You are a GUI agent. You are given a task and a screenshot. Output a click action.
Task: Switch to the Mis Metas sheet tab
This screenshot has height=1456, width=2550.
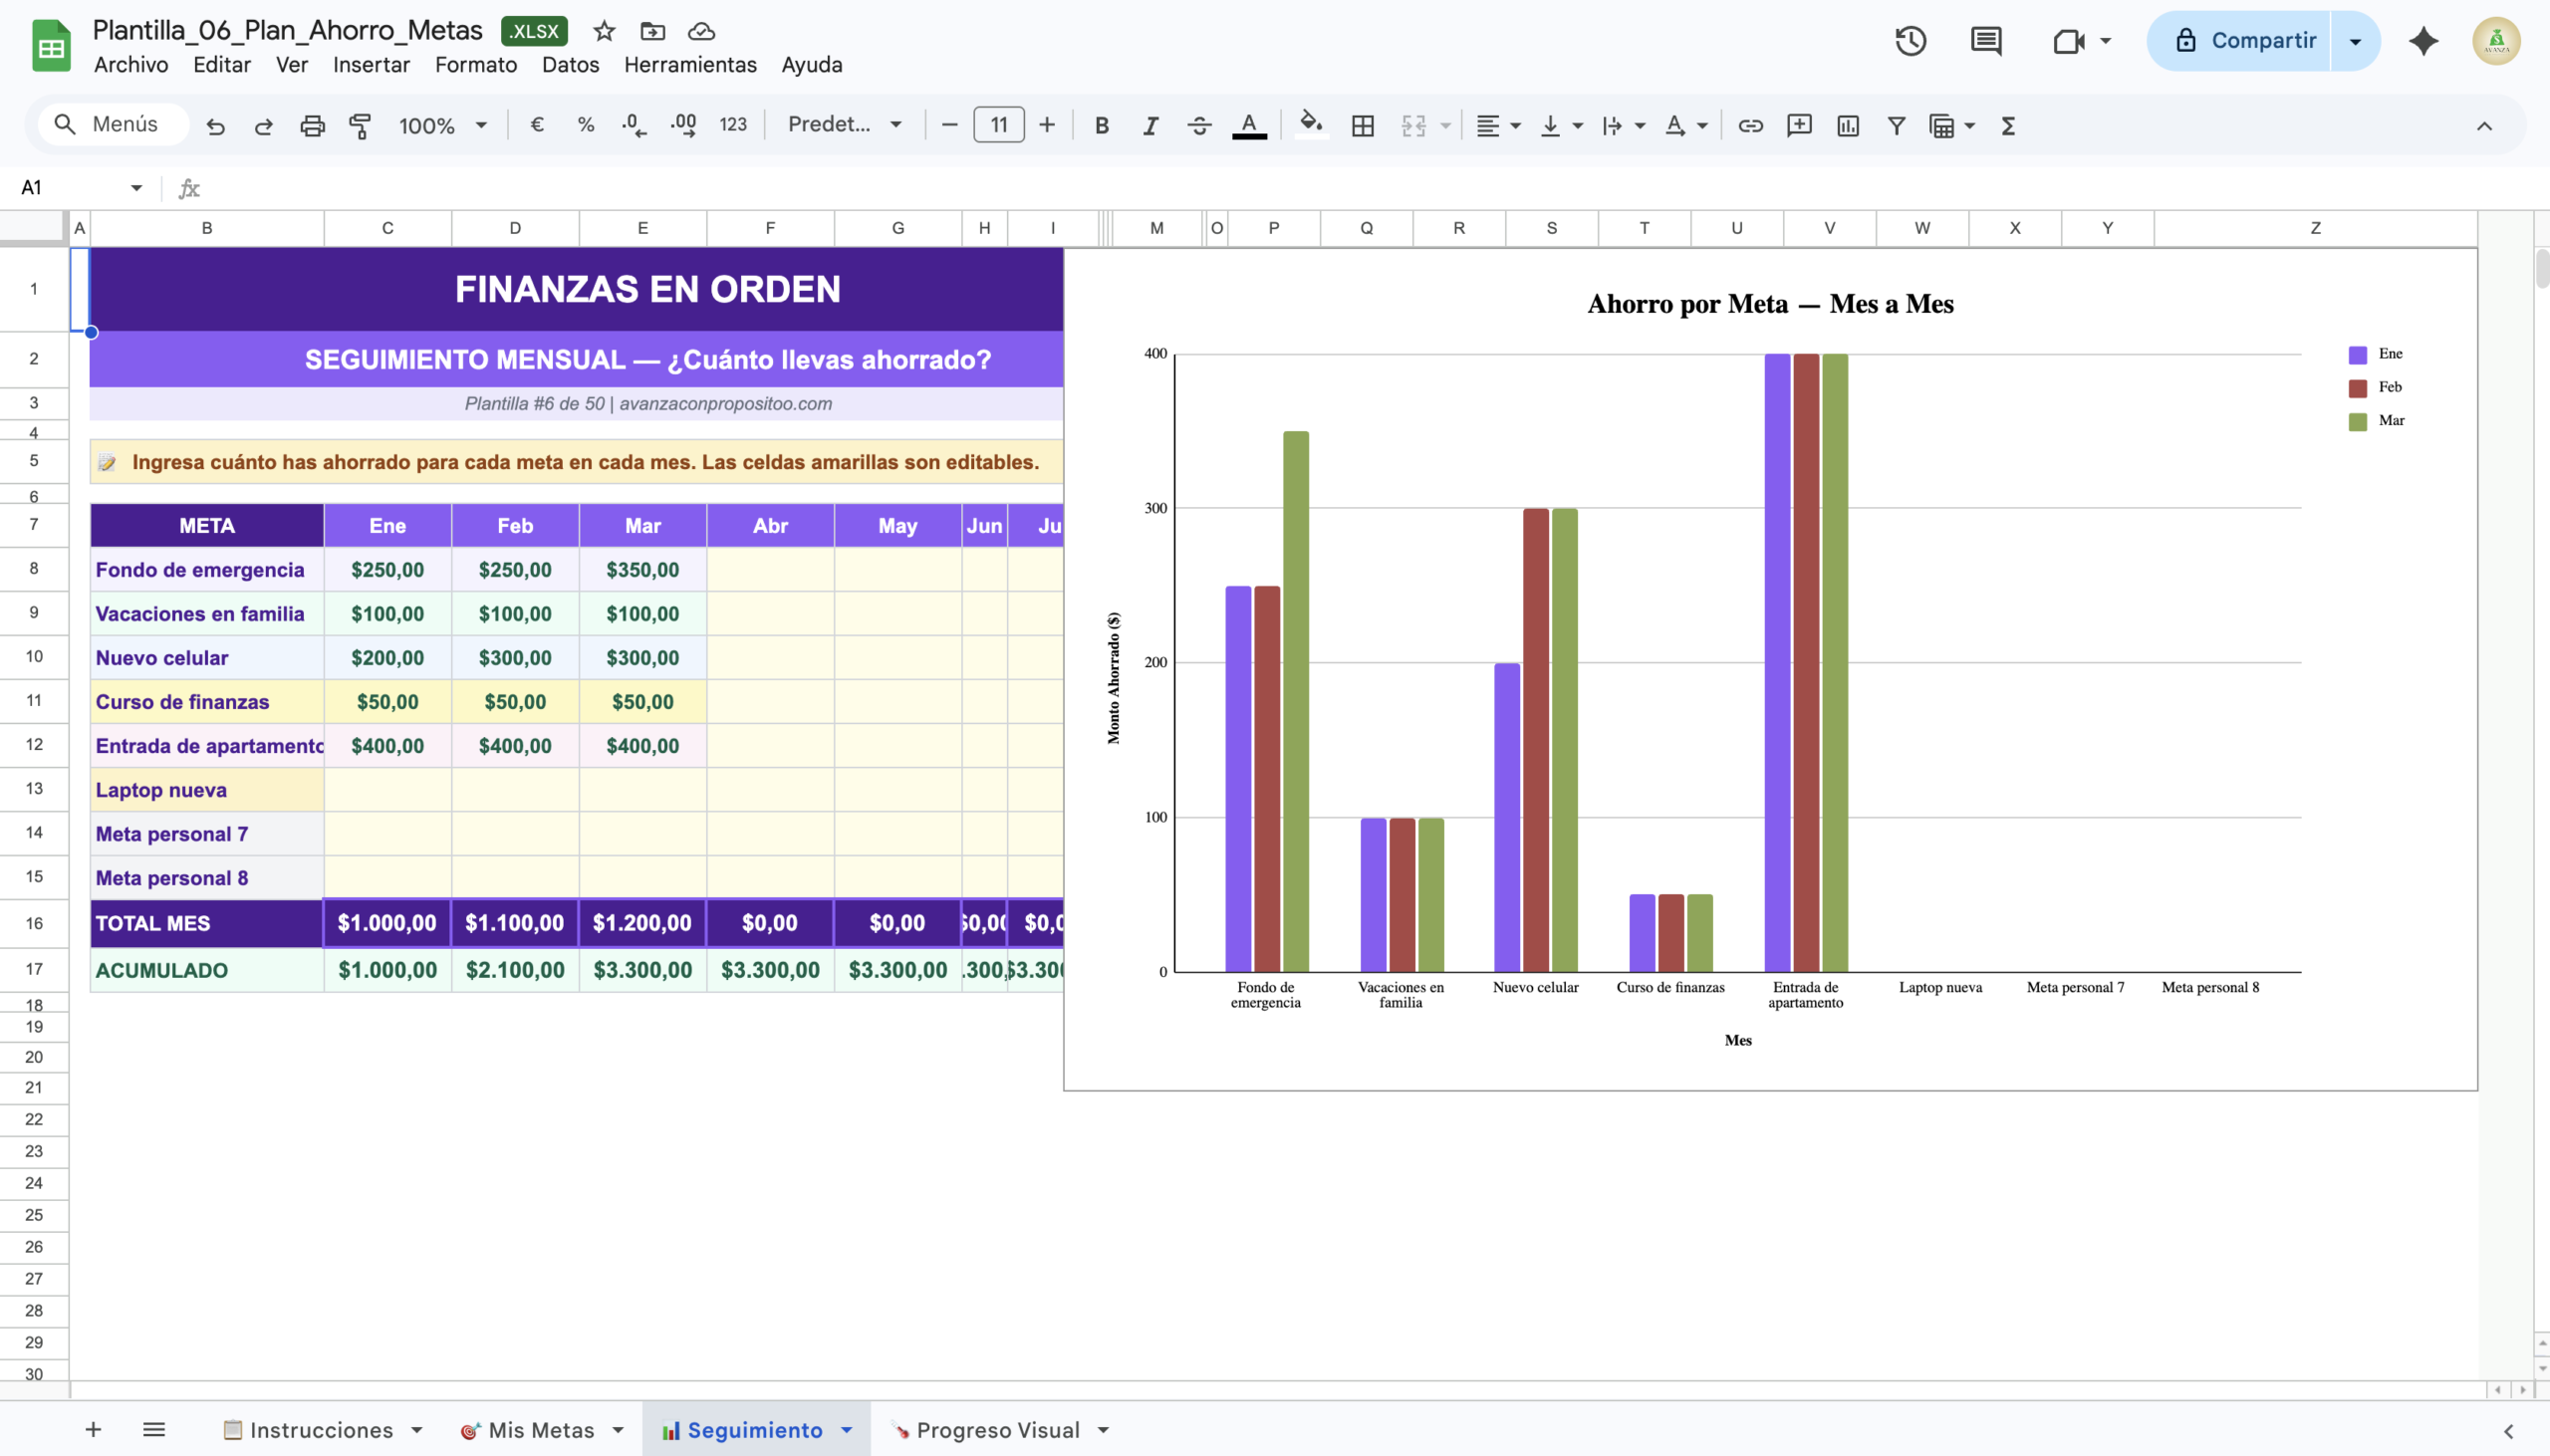coord(540,1430)
